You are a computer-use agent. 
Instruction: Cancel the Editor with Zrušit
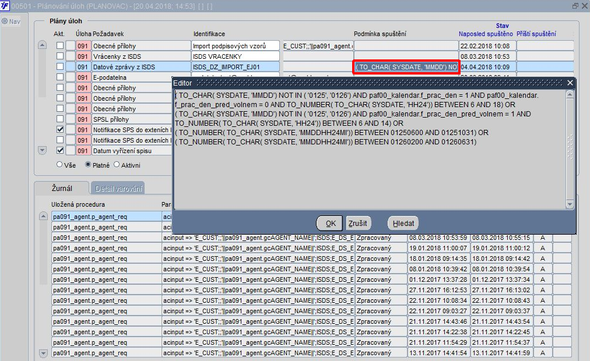[357, 223]
